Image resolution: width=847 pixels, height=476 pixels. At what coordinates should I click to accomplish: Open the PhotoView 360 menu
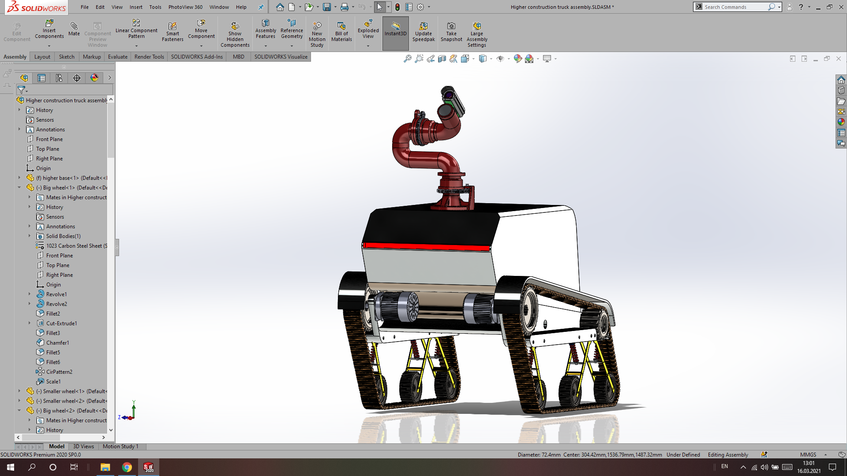coord(185,7)
